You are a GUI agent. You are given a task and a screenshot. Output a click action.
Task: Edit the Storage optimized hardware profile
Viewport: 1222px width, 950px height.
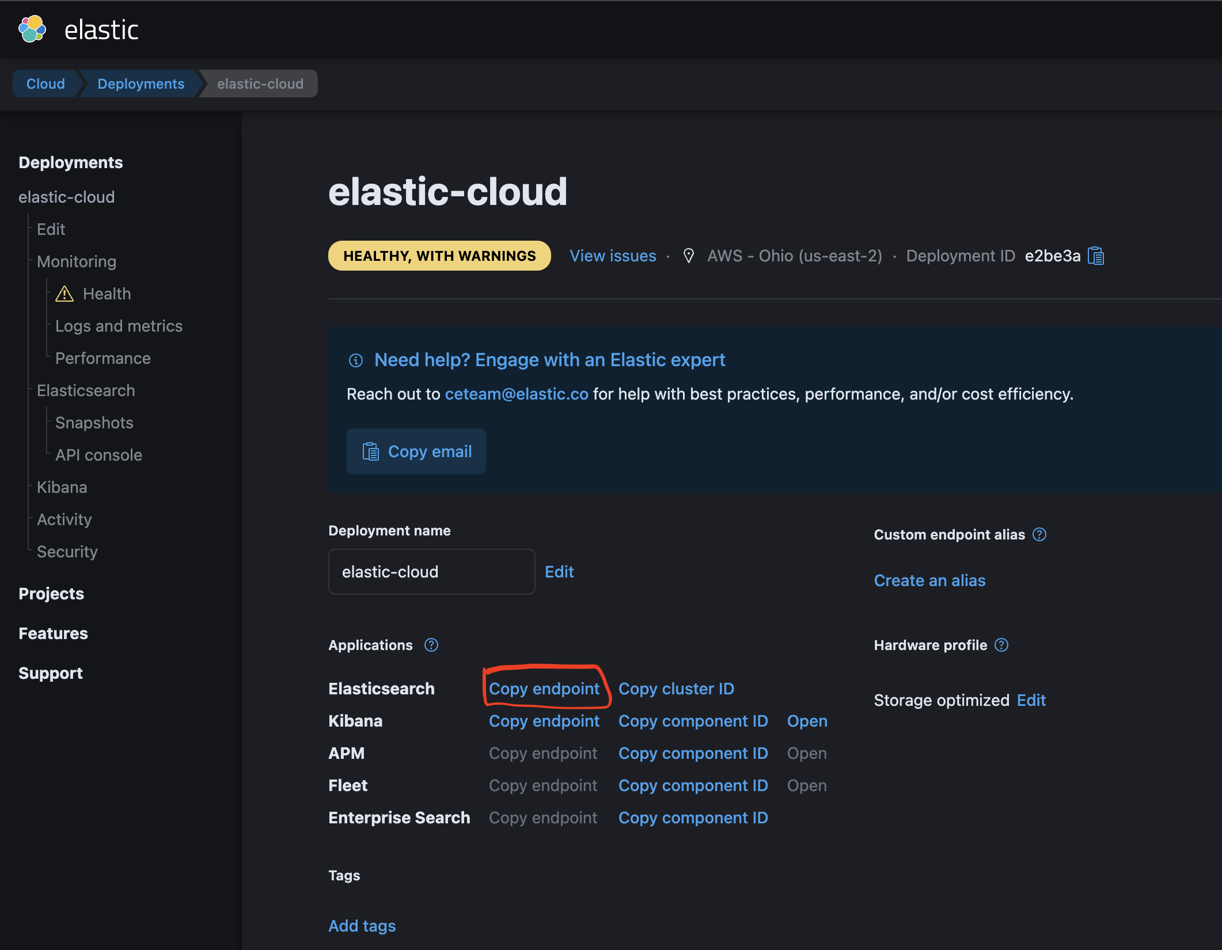[1031, 700]
